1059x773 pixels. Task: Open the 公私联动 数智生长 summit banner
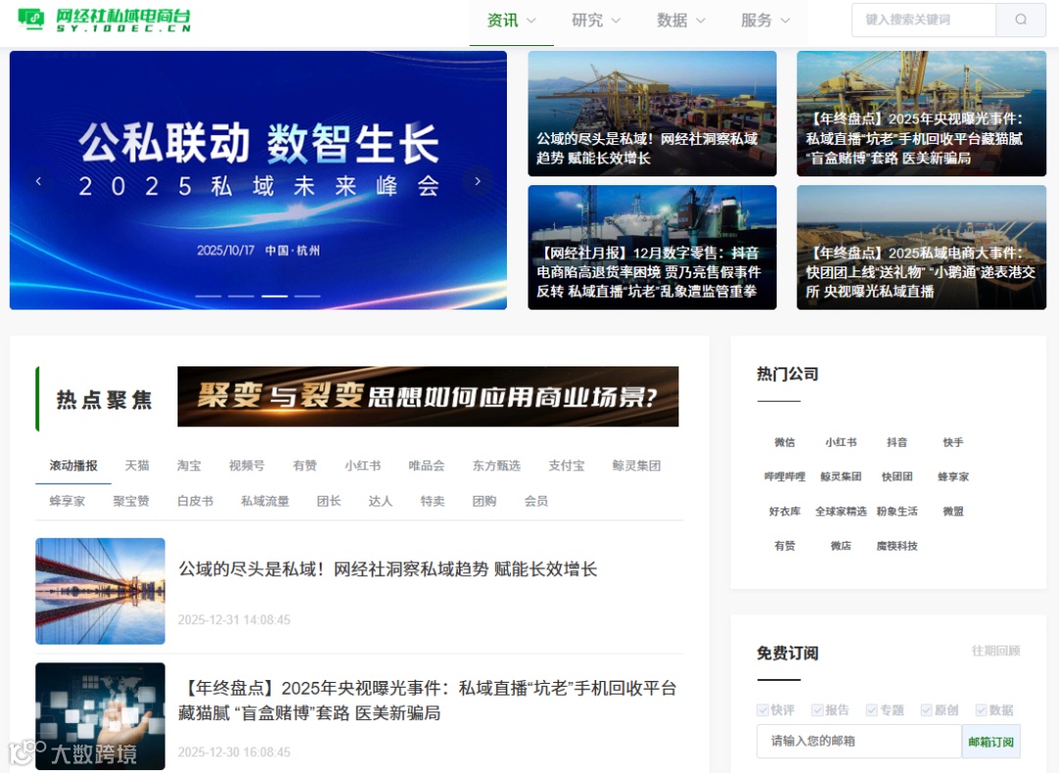[258, 180]
